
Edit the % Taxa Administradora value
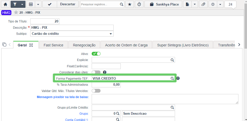click(106, 84)
